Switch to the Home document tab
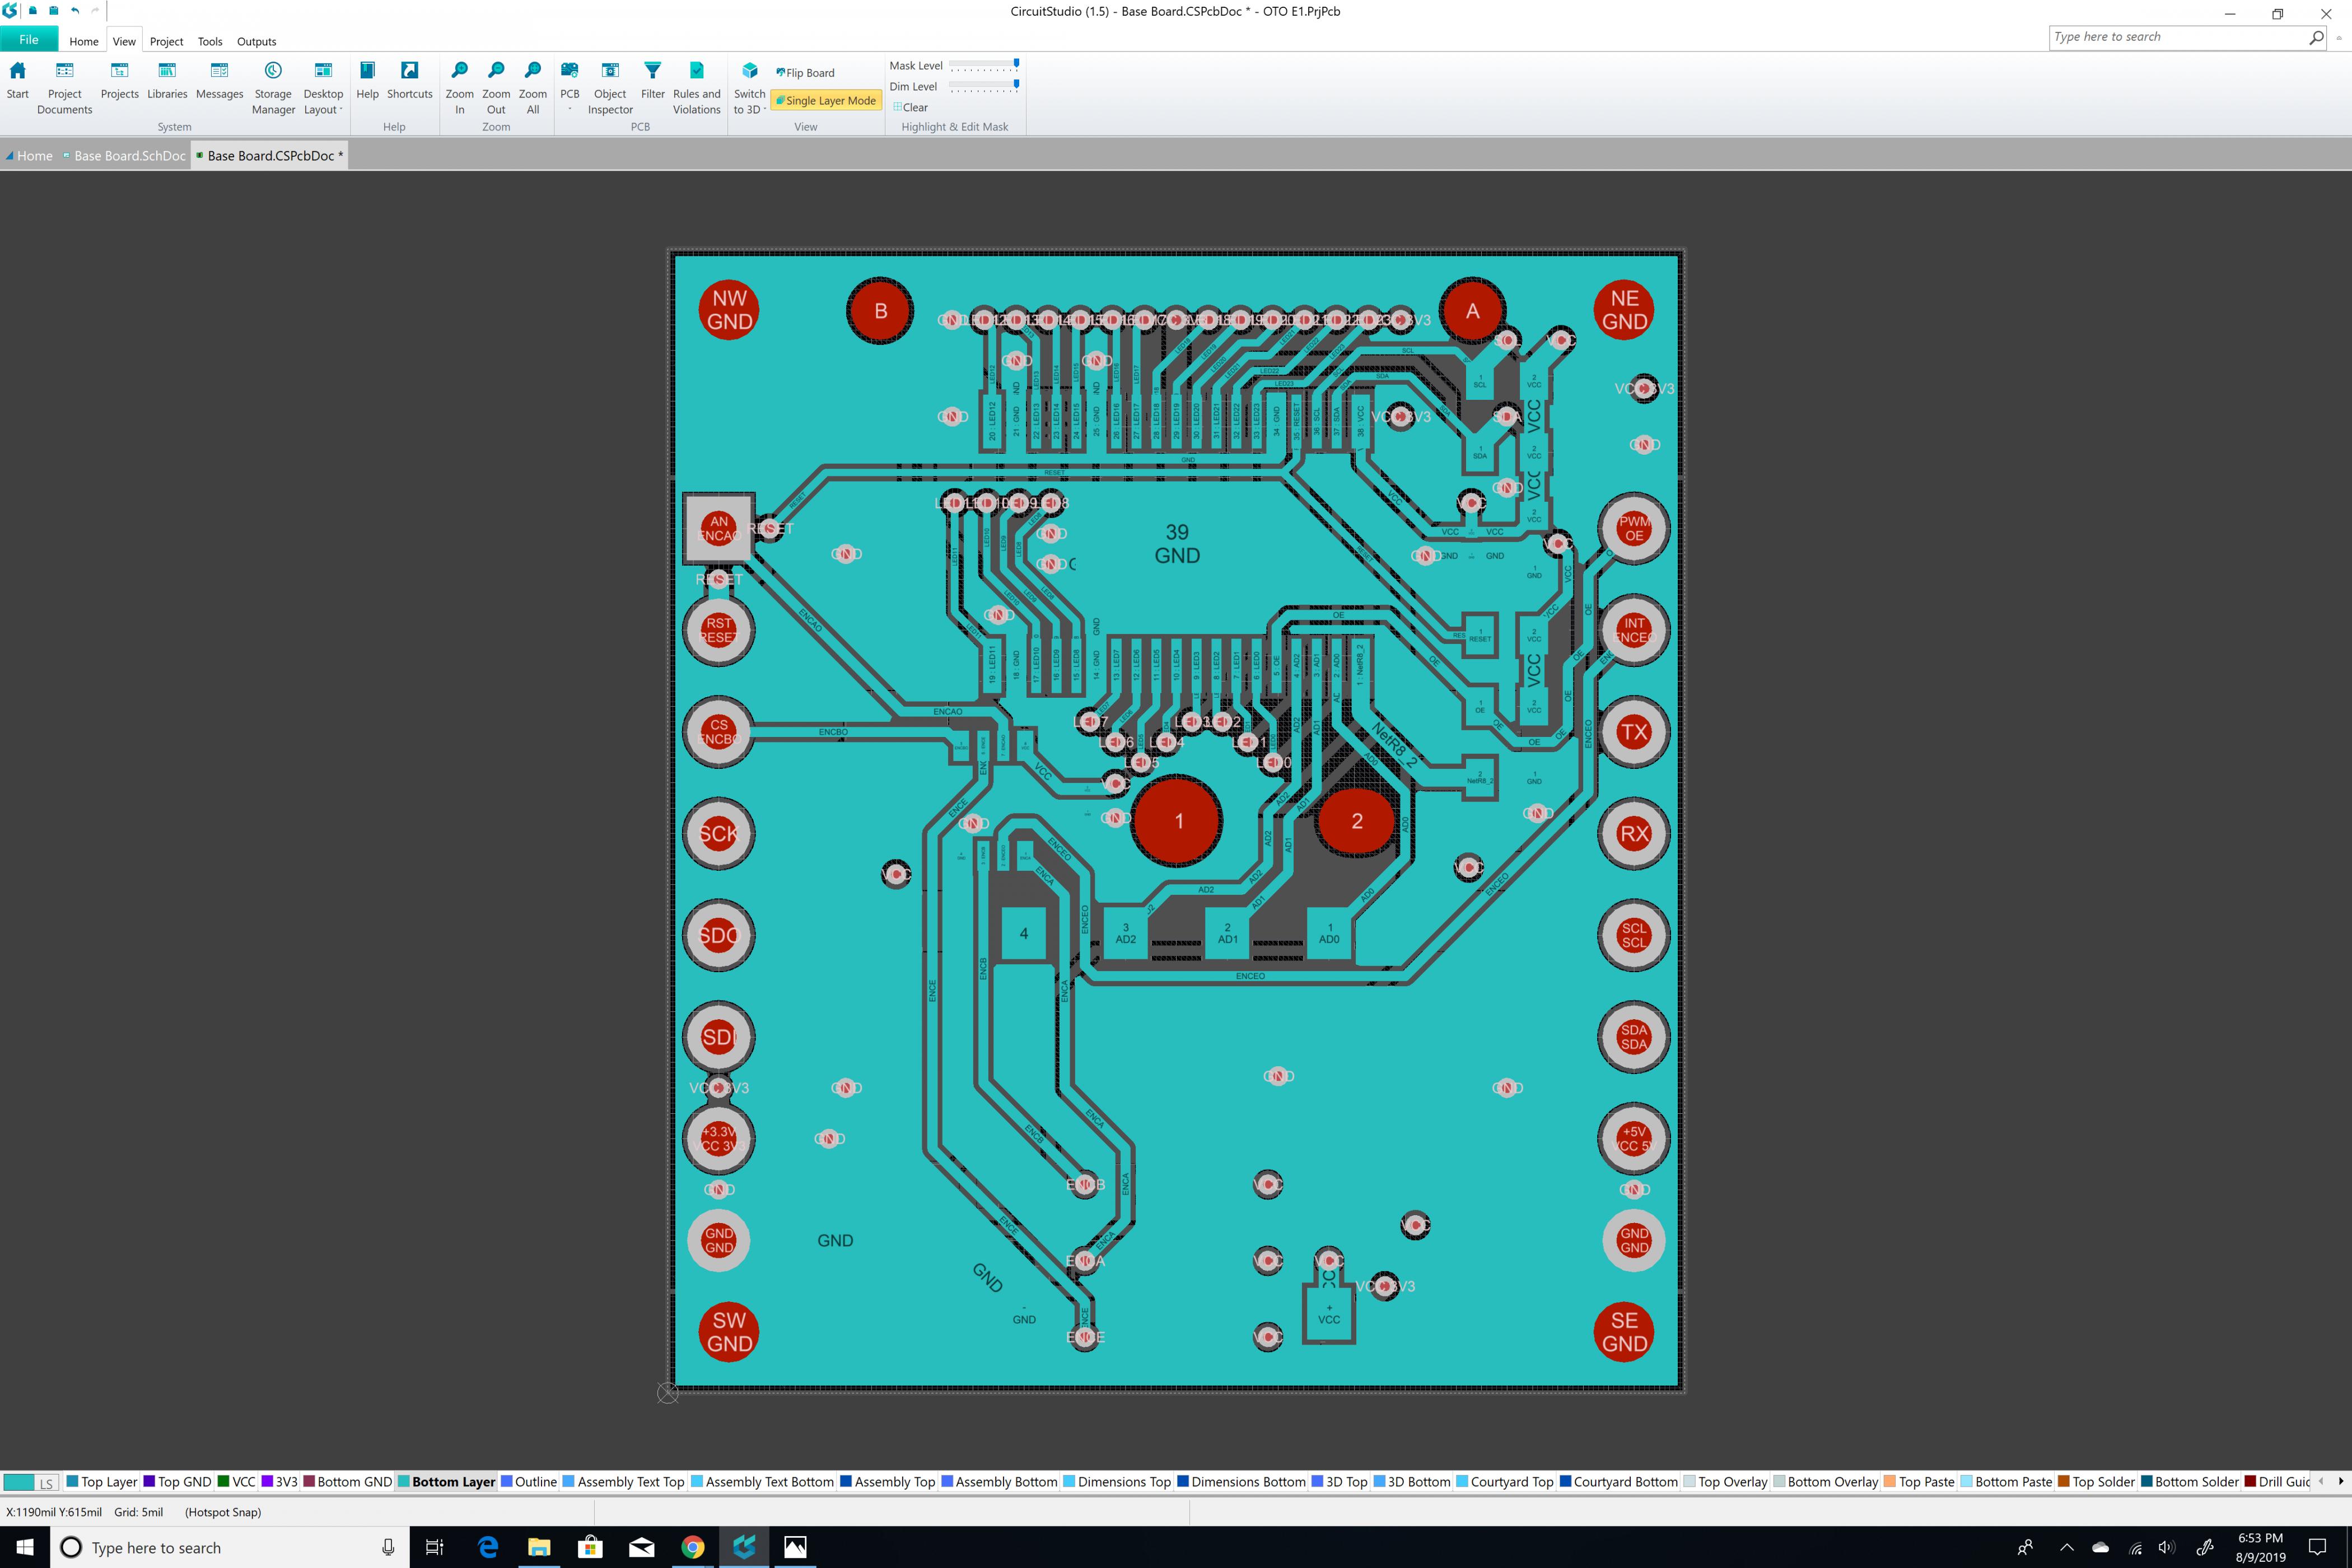This screenshot has width=2352, height=1568. coord(29,155)
